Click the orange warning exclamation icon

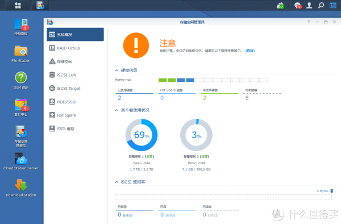point(136,45)
